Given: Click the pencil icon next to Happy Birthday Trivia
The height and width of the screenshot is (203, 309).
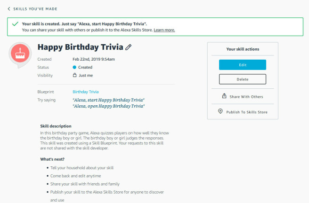Looking at the screenshot, I should (128, 47).
